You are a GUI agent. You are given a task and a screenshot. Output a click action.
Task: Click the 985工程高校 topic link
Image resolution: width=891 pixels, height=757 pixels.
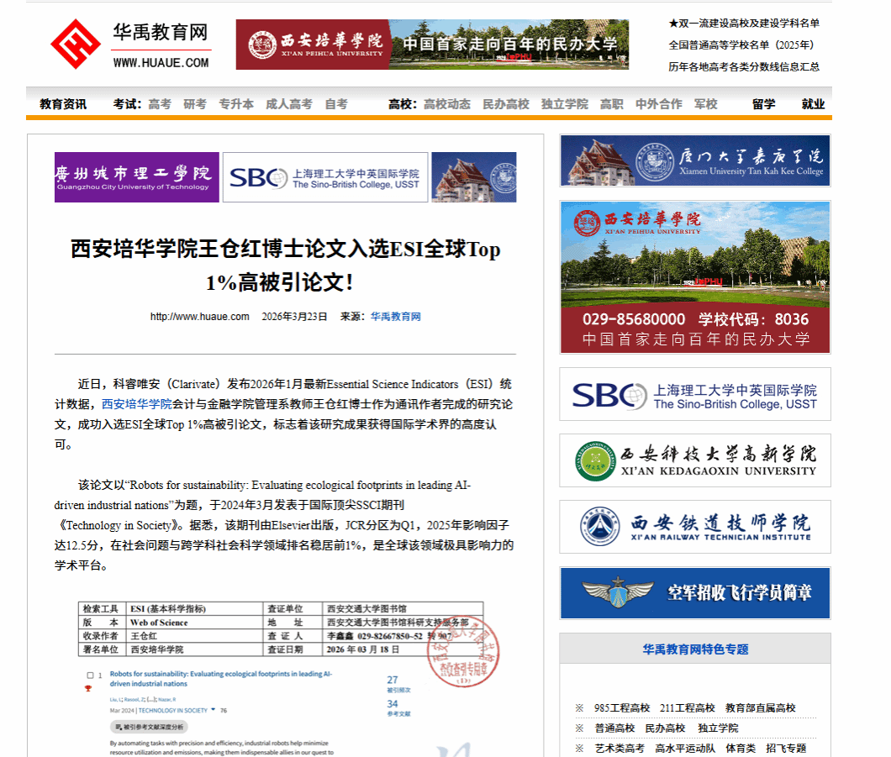tap(621, 708)
